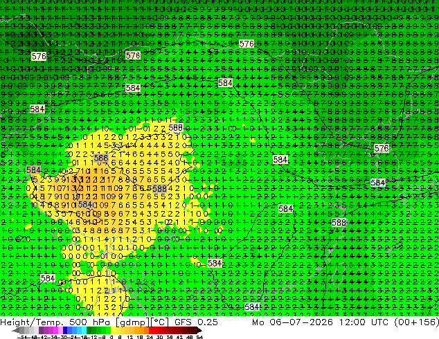
Task: Click the 576 contour label at the top center
Action: (x=247, y=44)
